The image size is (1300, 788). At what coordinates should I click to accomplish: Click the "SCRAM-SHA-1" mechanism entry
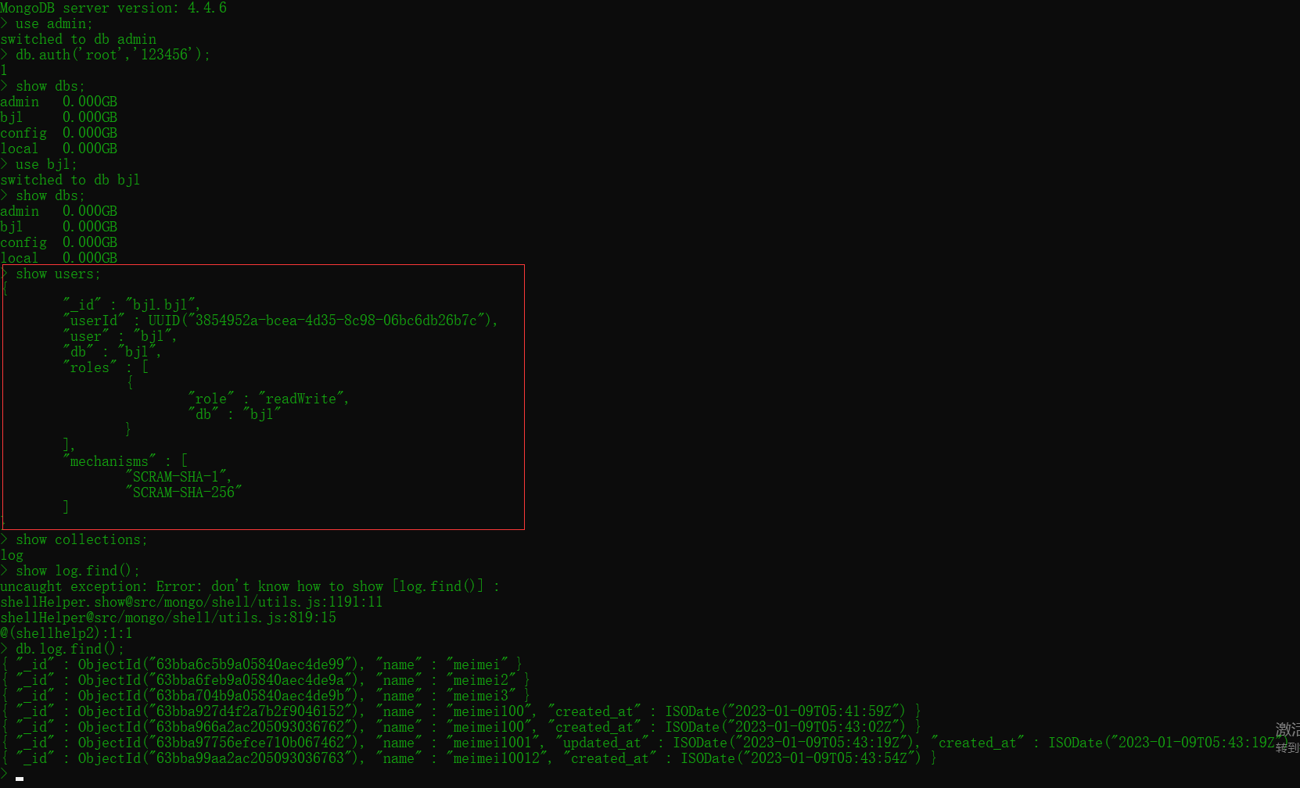pos(176,477)
